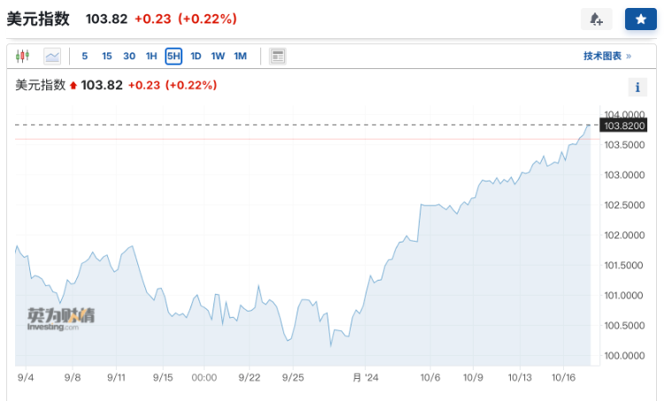Switch to the 1D timeframe

point(196,56)
